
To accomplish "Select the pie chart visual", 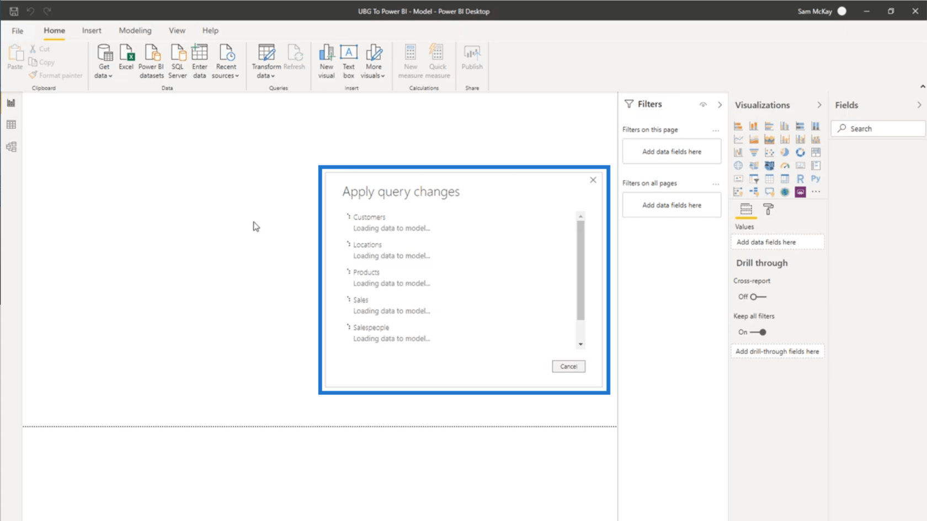I will tap(785, 152).
